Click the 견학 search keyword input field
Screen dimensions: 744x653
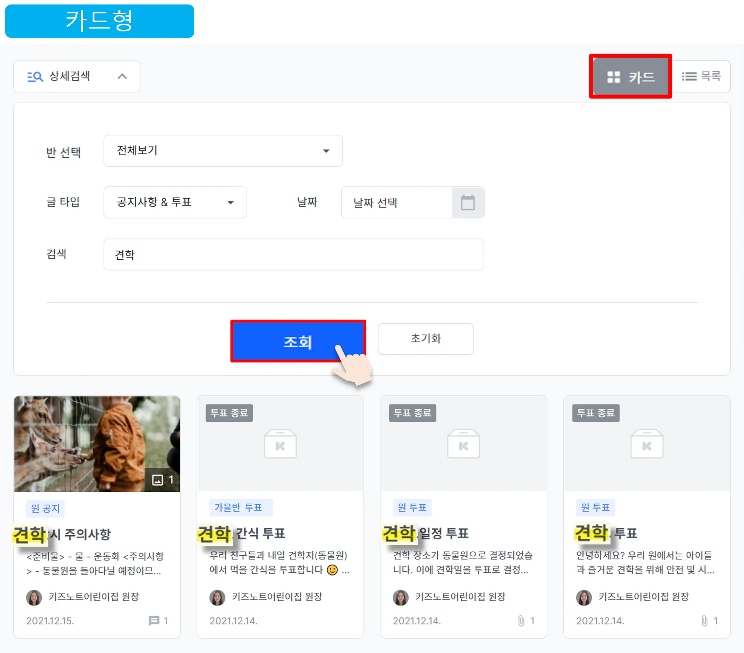pyautogui.click(x=294, y=255)
